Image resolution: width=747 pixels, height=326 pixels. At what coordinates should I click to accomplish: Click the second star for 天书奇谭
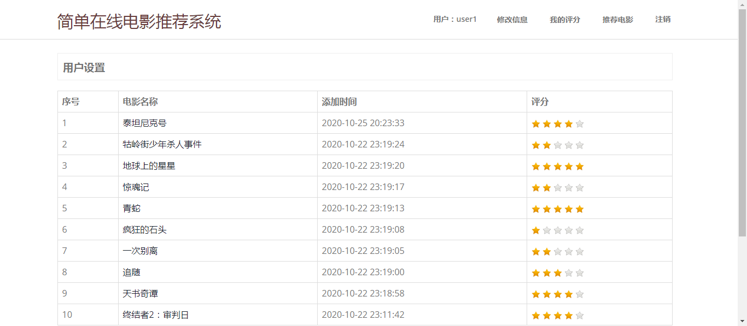coord(547,294)
